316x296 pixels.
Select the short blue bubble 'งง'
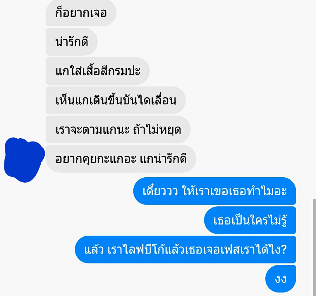281,279
